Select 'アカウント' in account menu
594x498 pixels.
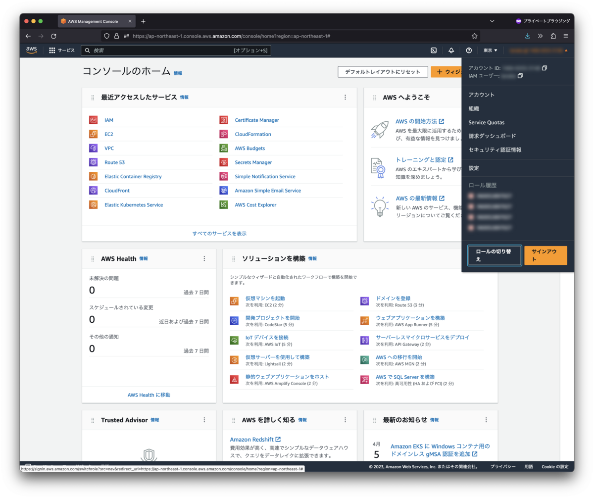tap(482, 95)
